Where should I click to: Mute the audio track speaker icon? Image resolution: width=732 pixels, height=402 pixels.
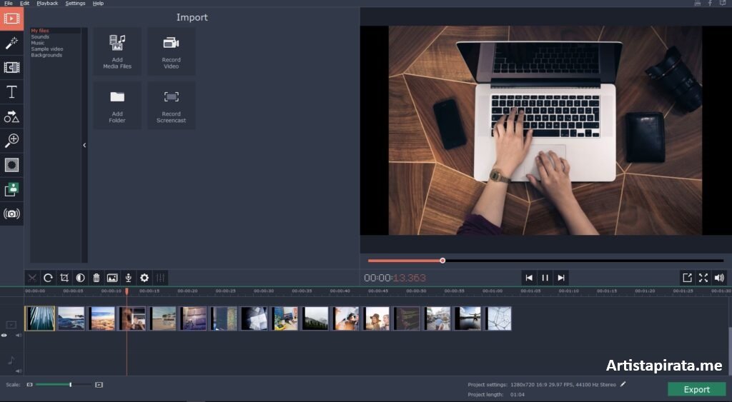coord(19,371)
